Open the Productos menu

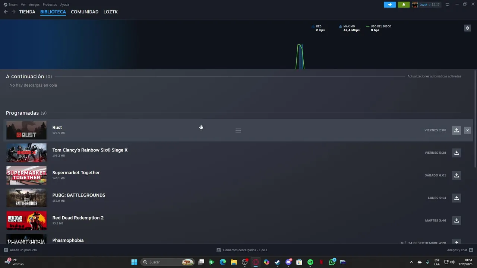50,4
